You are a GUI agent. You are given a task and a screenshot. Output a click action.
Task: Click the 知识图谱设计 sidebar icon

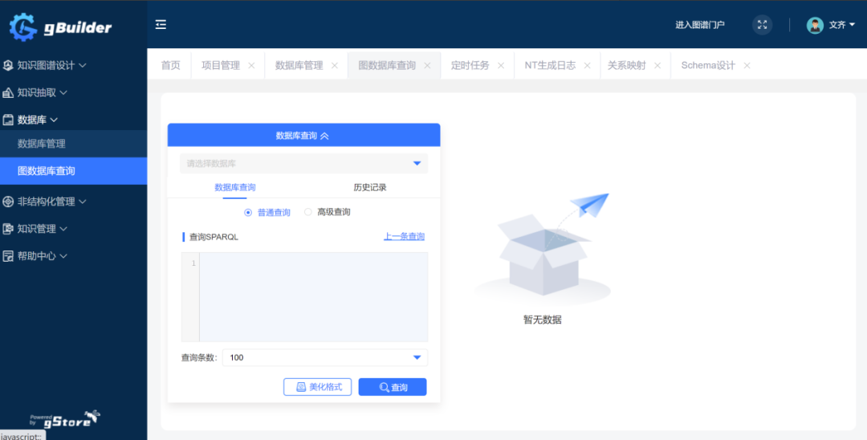pyautogui.click(x=8, y=65)
